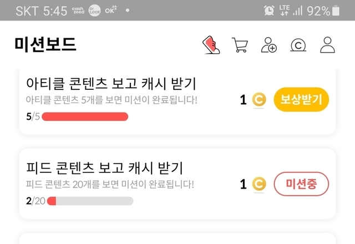This screenshot has width=355, height=244.
Task: Tap the alarm clock status icon
Action: click(x=269, y=11)
